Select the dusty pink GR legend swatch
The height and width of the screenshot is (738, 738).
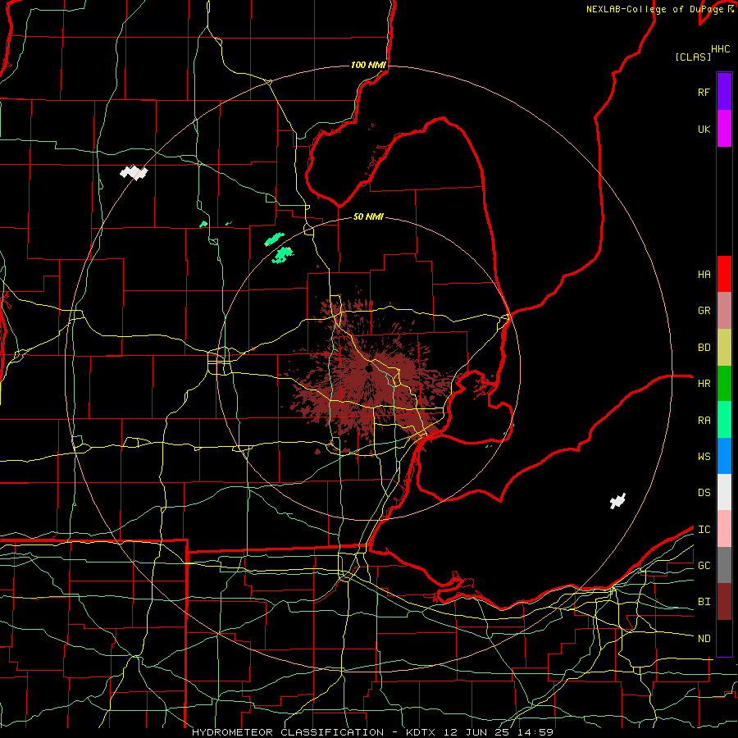[x=724, y=311]
